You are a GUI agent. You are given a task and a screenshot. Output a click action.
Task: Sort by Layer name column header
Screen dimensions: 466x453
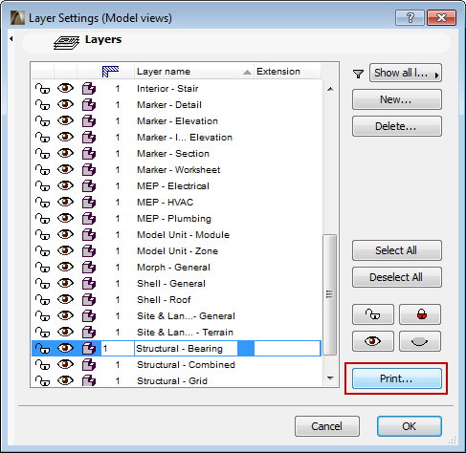(194, 72)
